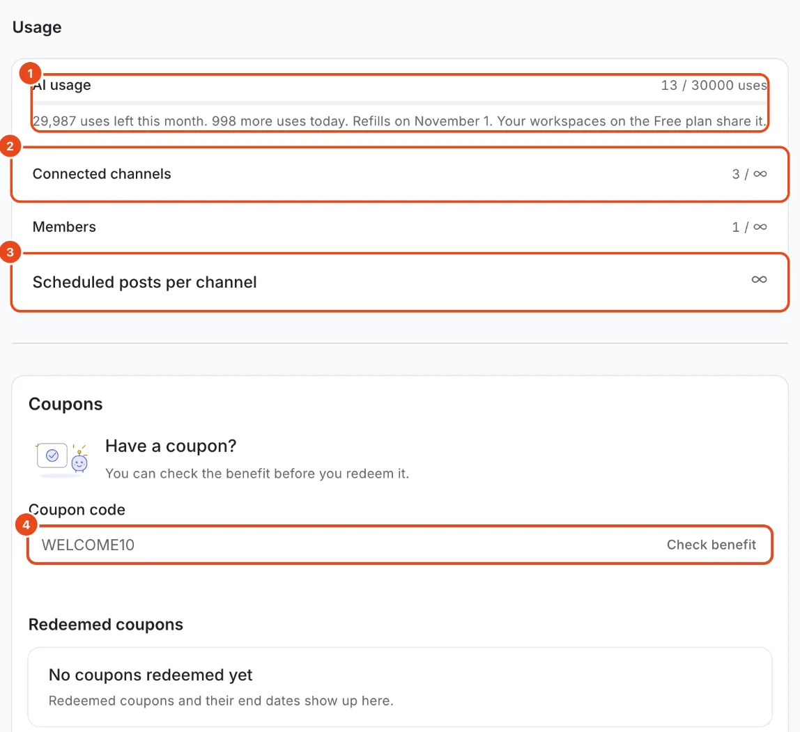Click 'No coupons redeemed yet' message
Image resolution: width=800 pixels, height=732 pixels.
(x=151, y=675)
